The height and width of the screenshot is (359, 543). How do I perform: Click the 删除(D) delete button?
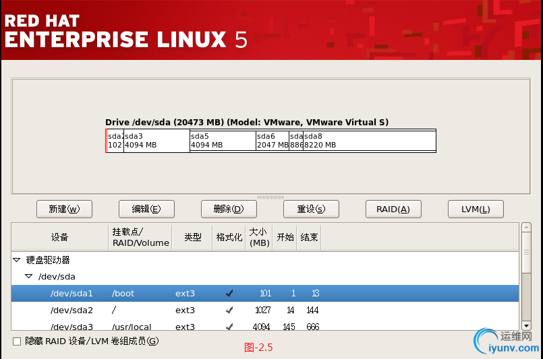(229, 209)
